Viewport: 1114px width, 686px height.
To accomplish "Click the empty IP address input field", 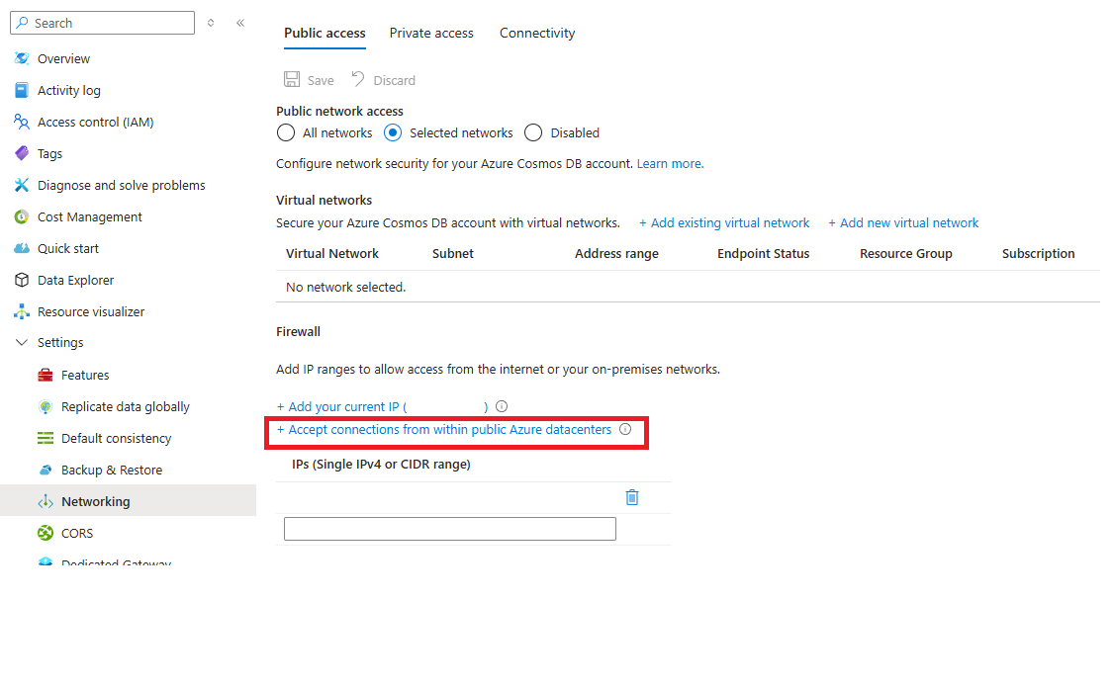I will [449, 529].
